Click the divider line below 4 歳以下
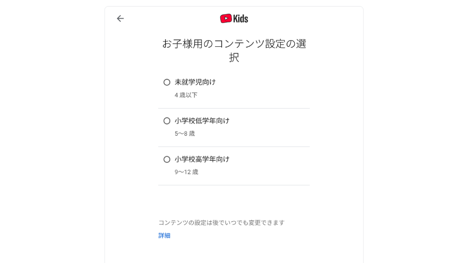The image size is (468, 263). [234, 109]
